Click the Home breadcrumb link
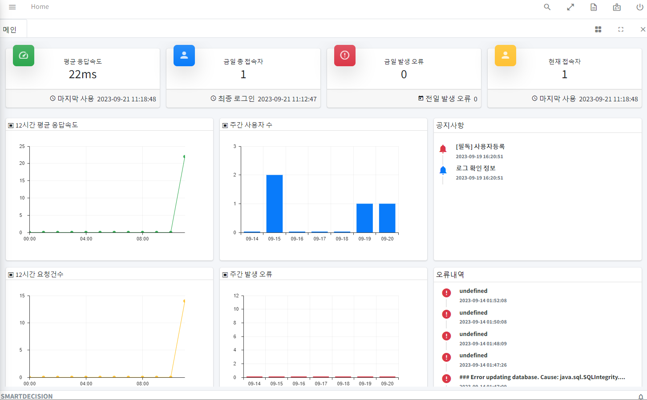 pyautogui.click(x=40, y=7)
